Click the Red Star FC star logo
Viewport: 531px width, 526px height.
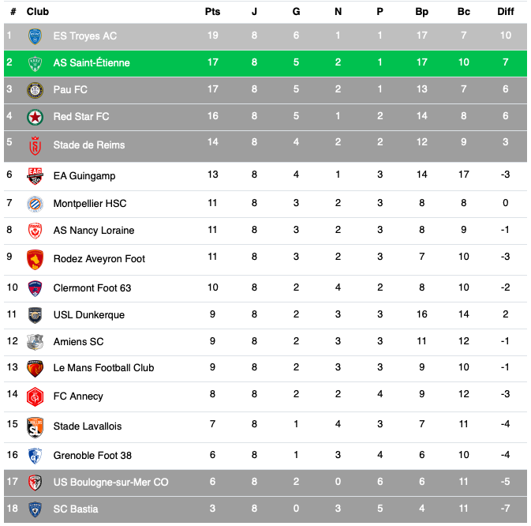tap(35, 117)
